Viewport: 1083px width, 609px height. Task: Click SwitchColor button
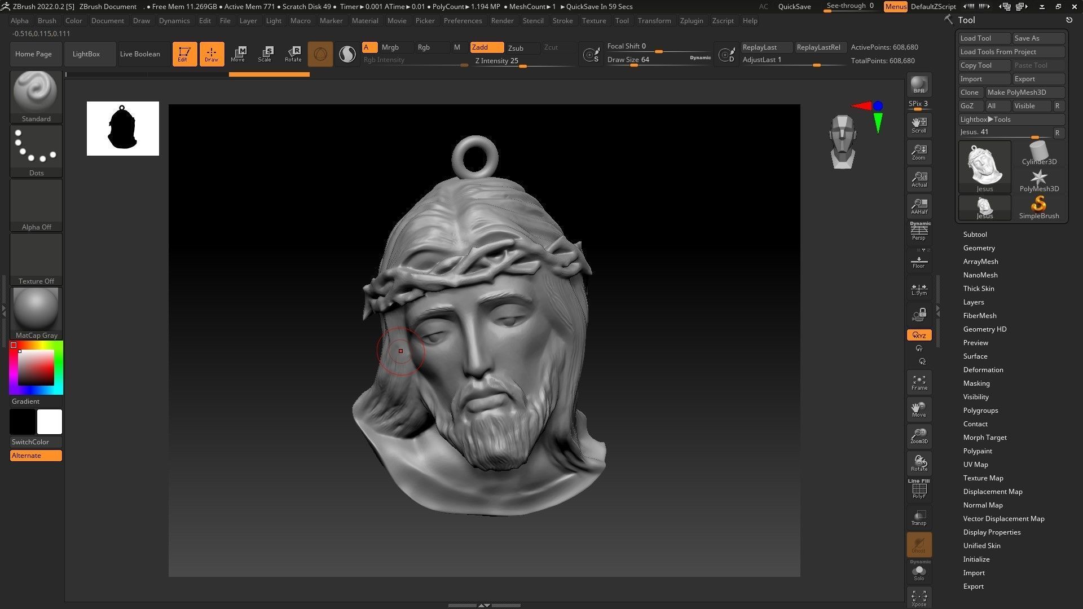(x=36, y=442)
